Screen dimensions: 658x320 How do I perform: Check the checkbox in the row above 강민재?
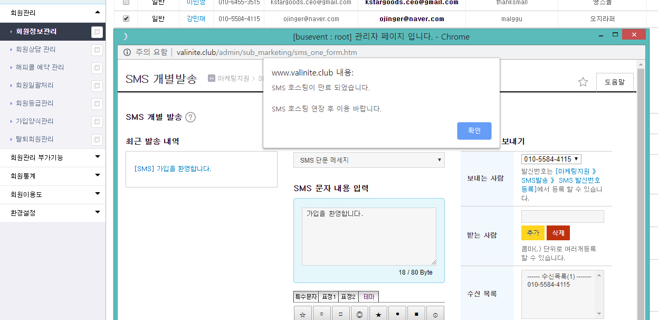pos(126,2)
